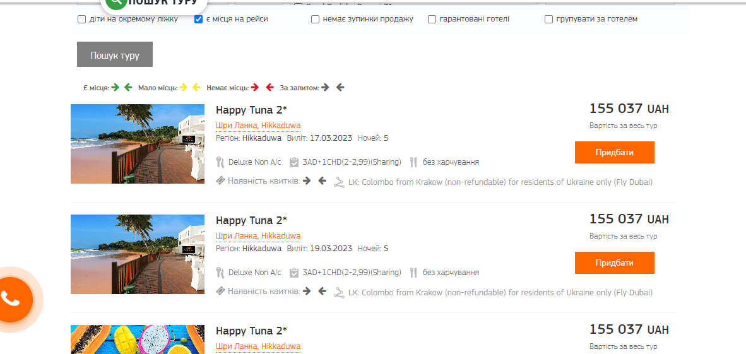Click meal fork icon for the 17.03.2023 tour
This screenshot has width=746, height=354.
pos(413,162)
